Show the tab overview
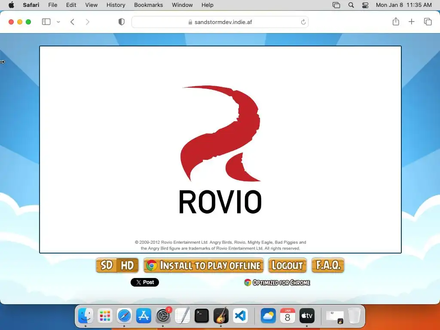 428,21
